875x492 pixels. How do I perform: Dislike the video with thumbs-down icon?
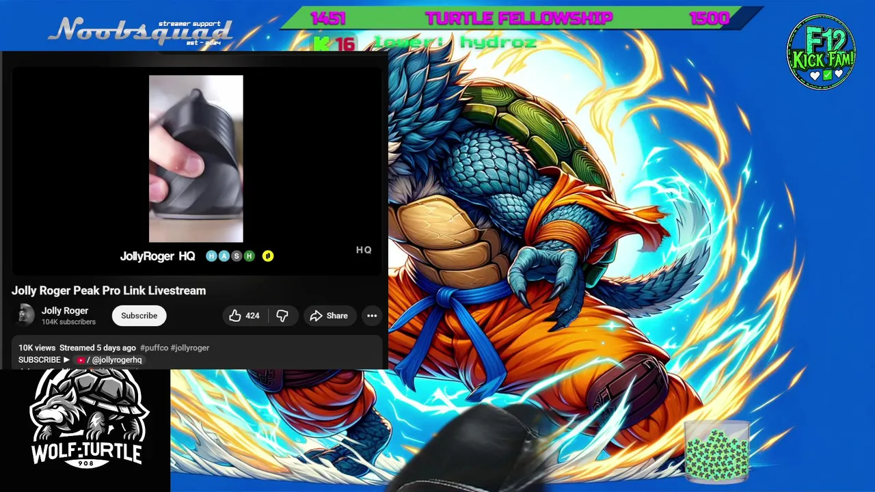pyautogui.click(x=282, y=316)
